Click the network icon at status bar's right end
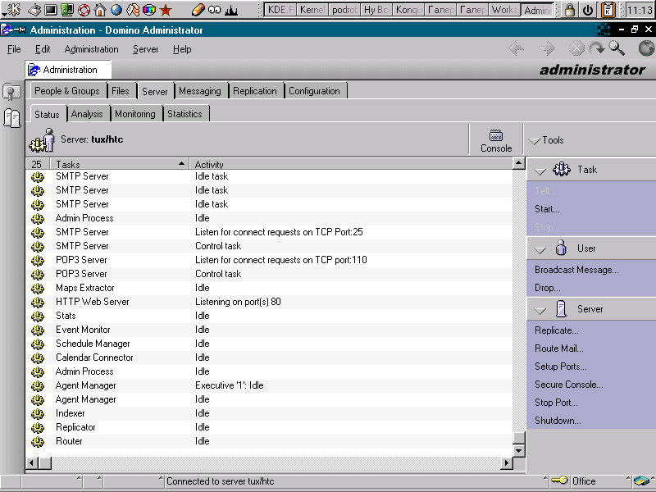Screen dimensions: 656x492 (641, 481)
